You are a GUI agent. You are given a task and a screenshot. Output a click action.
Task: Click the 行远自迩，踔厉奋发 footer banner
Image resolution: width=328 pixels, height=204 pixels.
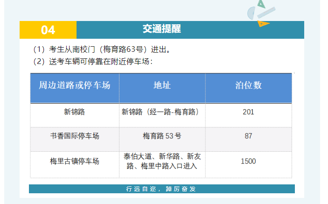point(161,189)
